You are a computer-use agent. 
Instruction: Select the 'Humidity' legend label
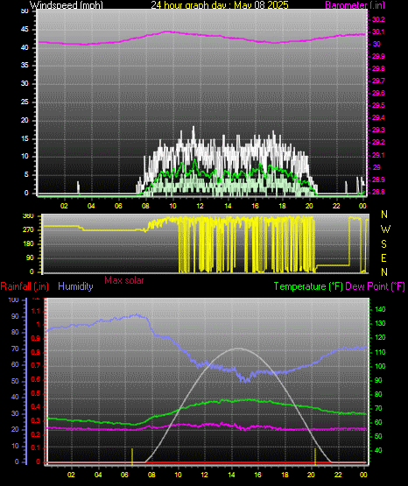(x=75, y=286)
